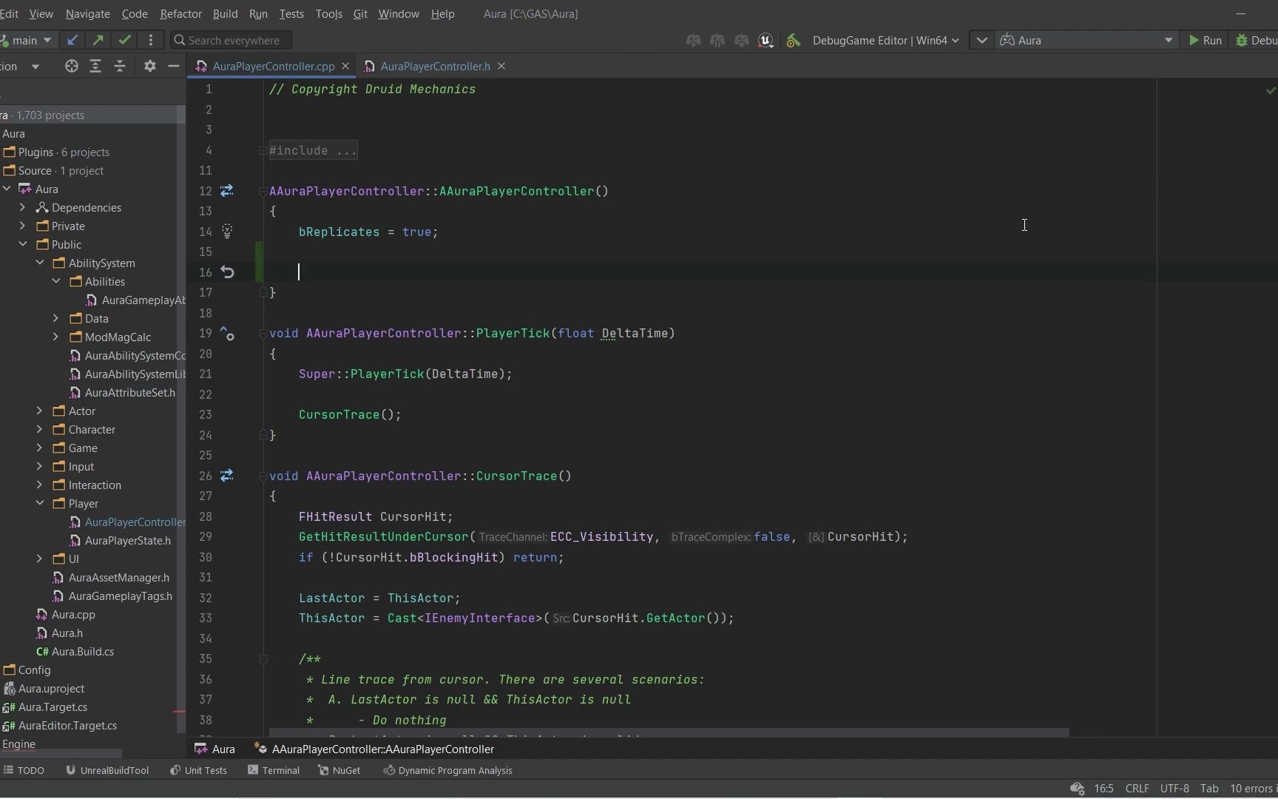Collapse the Player folder
The image size is (1278, 799).
pos(40,503)
